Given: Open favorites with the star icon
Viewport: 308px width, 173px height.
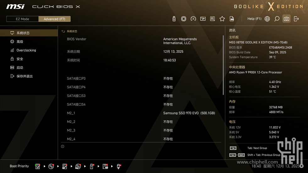Looking at the screenshot, I should [x=222, y=19].
